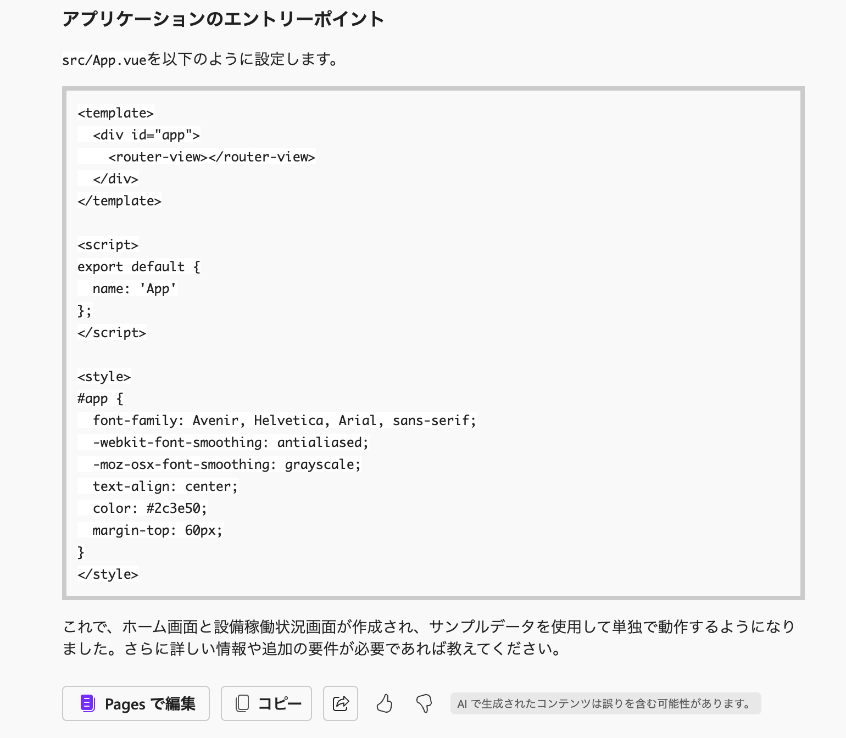Click the export default { line
Image resolution: width=846 pixels, height=738 pixels.
(x=139, y=267)
